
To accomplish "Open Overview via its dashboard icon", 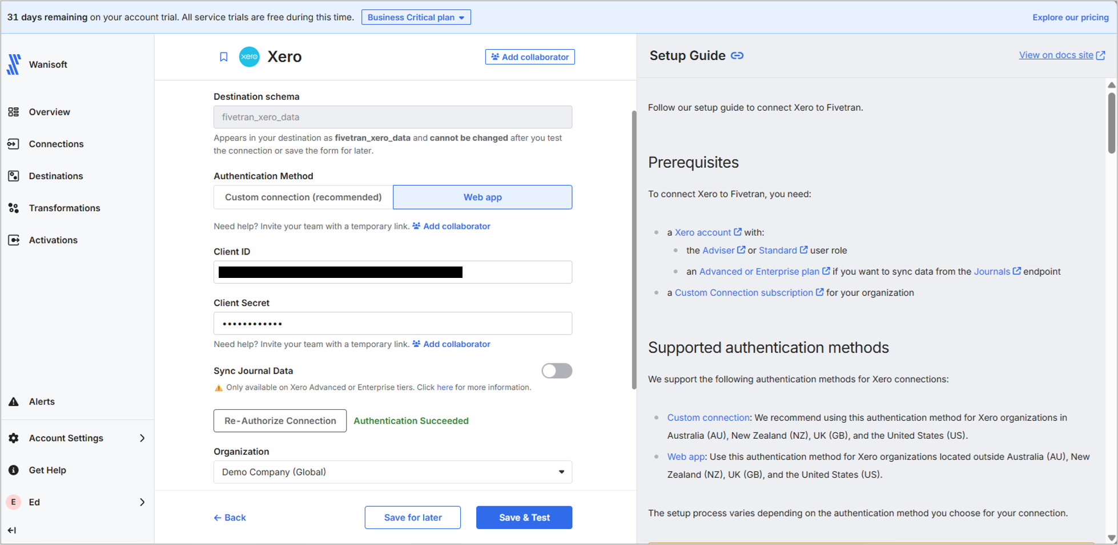I will (x=14, y=112).
